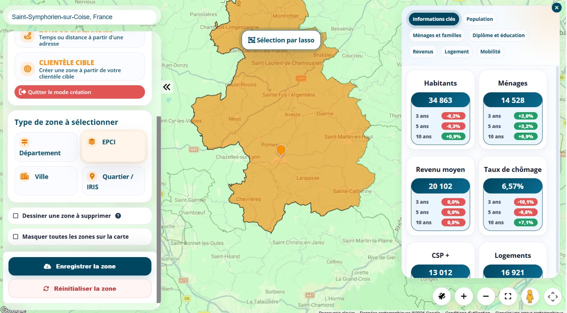Switch to the Mobilité tab
Viewport: 567px width, 313px height.
[490, 51]
